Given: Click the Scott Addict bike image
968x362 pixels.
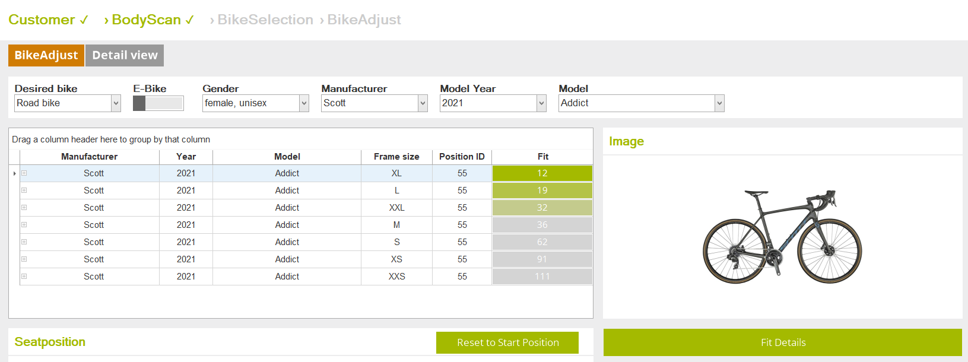Looking at the screenshot, I should coord(782,236).
